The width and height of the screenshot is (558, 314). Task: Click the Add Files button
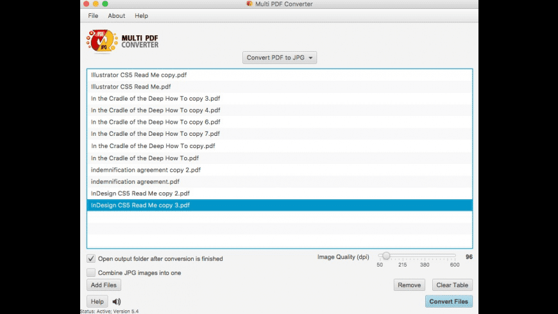coord(103,285)
